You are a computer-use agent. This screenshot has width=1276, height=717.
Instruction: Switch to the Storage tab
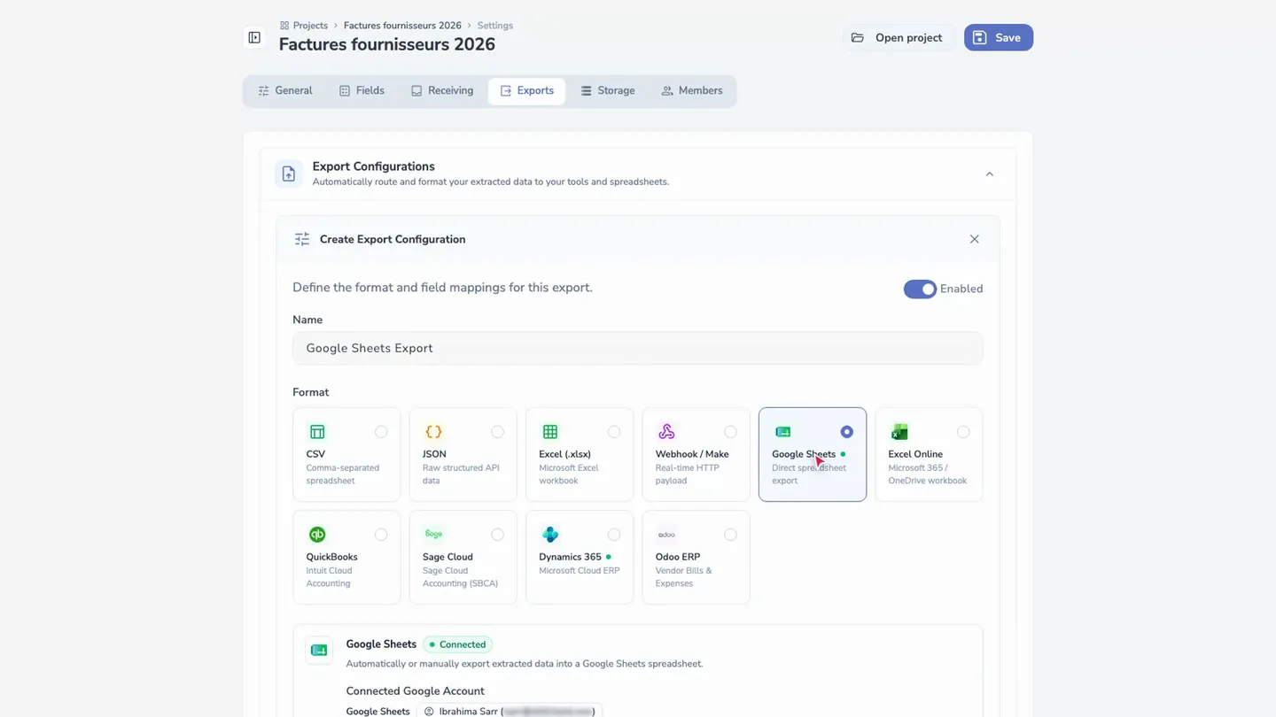pyautogui.click(x=608, y=91)
